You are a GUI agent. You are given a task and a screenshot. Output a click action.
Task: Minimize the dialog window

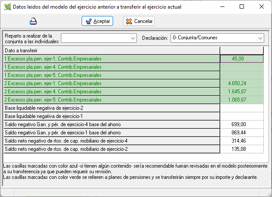coord(222,6)
